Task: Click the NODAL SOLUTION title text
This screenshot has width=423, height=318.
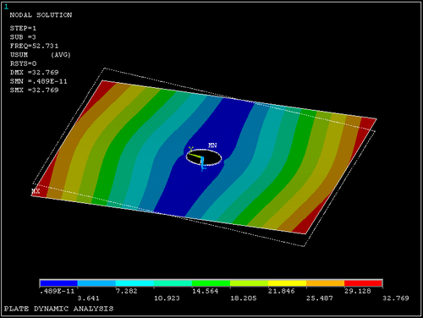Action: coord(41,15)
